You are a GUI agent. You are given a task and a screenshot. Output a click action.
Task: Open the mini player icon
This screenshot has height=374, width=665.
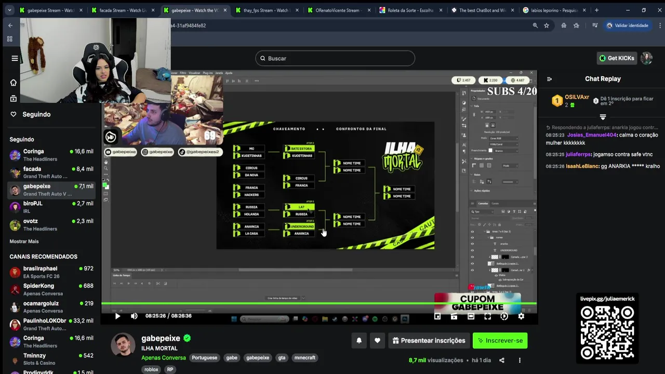(437, 316)
